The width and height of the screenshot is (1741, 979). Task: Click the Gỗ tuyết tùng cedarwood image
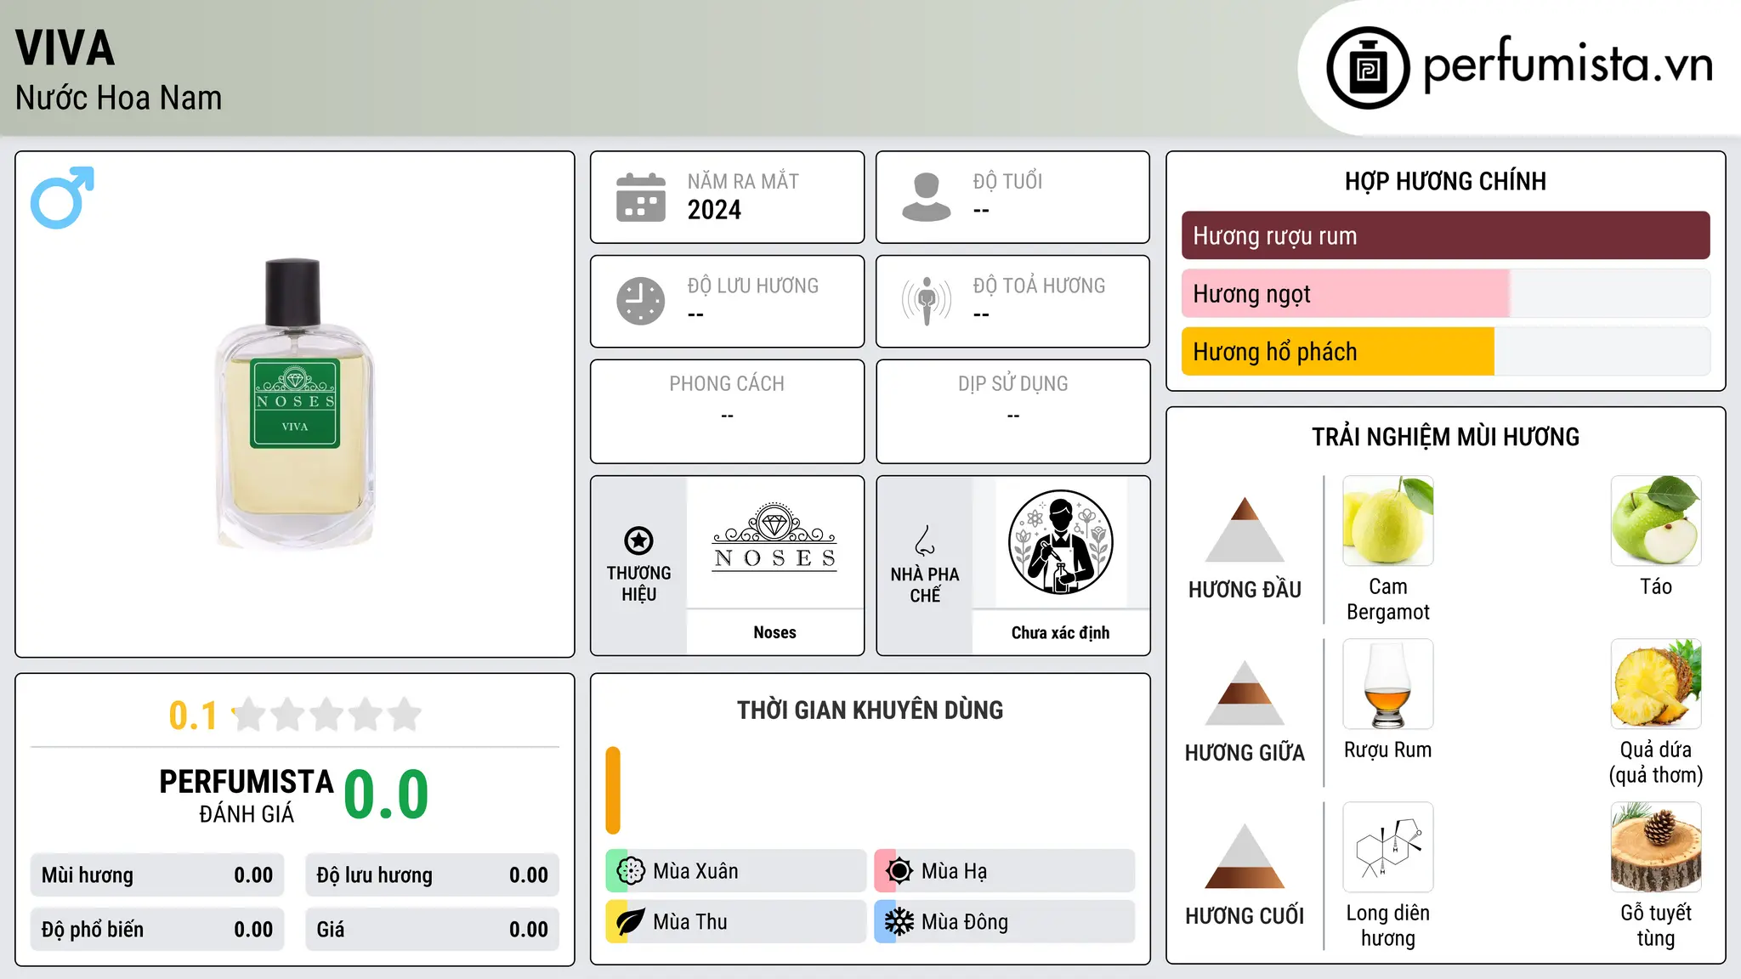point(1656,847)
